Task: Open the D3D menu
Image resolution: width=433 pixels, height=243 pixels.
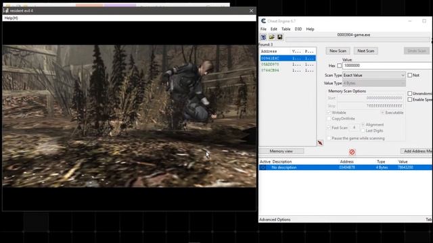Action: pyautogui.click(x=298, y=29)
